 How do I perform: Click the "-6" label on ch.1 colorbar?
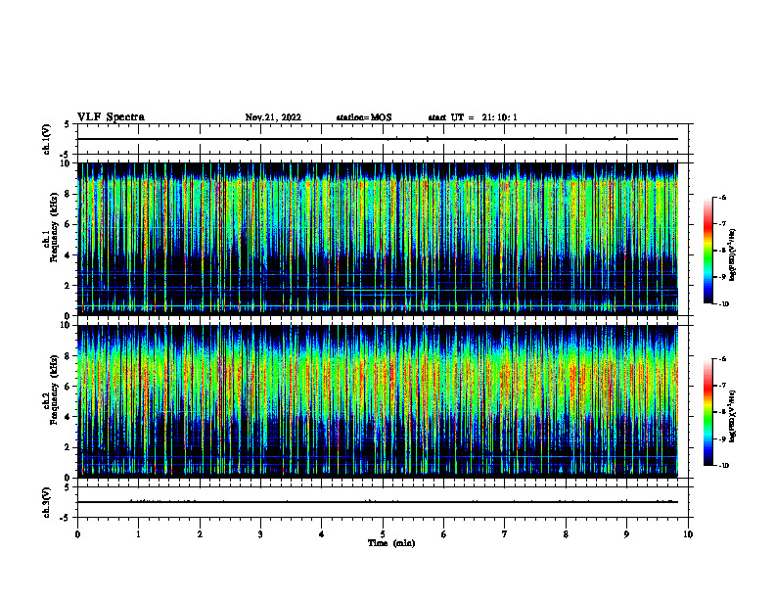click(x=722, y=198)
